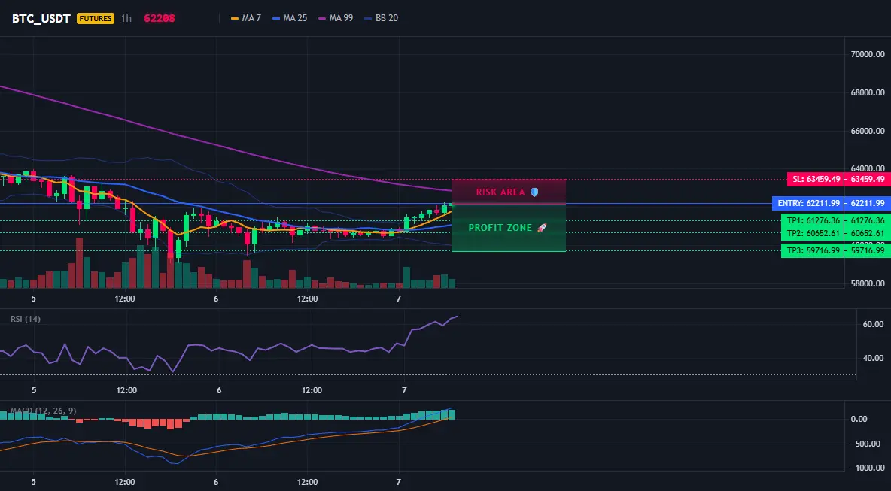Click the MACD (12, 26, 9) indicator label

43,411
